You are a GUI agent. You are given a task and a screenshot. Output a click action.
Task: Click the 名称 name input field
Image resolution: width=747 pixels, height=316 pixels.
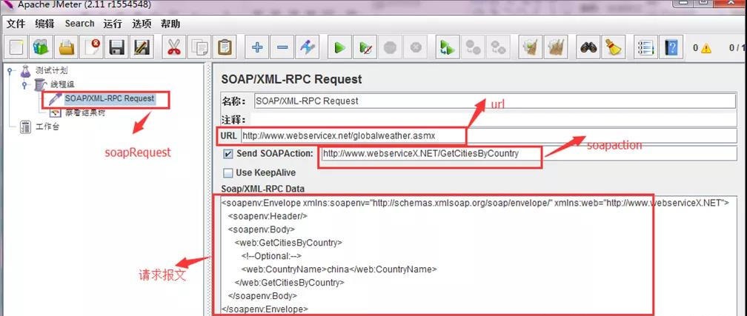click(x=495, y=101)
